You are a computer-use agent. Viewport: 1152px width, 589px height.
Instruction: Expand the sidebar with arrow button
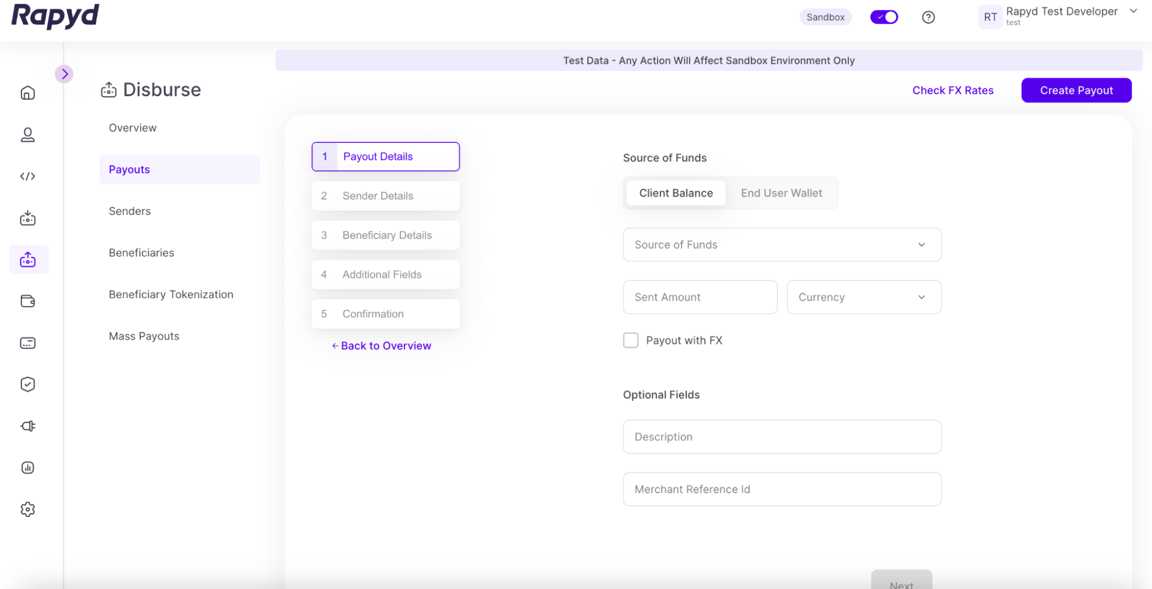coord(65,74)
